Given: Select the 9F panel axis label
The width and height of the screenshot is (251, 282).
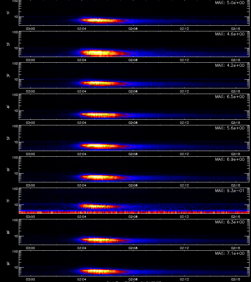Looking at the screenshot, I should coord(8,263).
